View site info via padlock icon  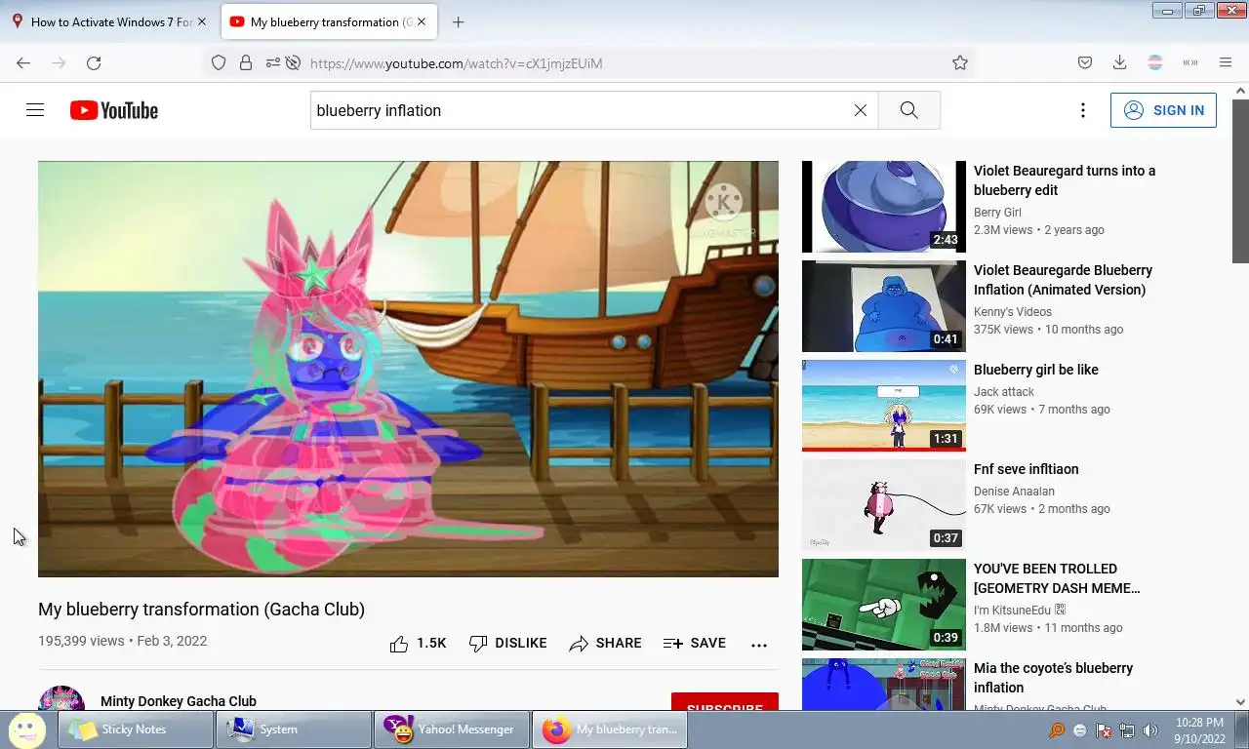click(246, 62)
